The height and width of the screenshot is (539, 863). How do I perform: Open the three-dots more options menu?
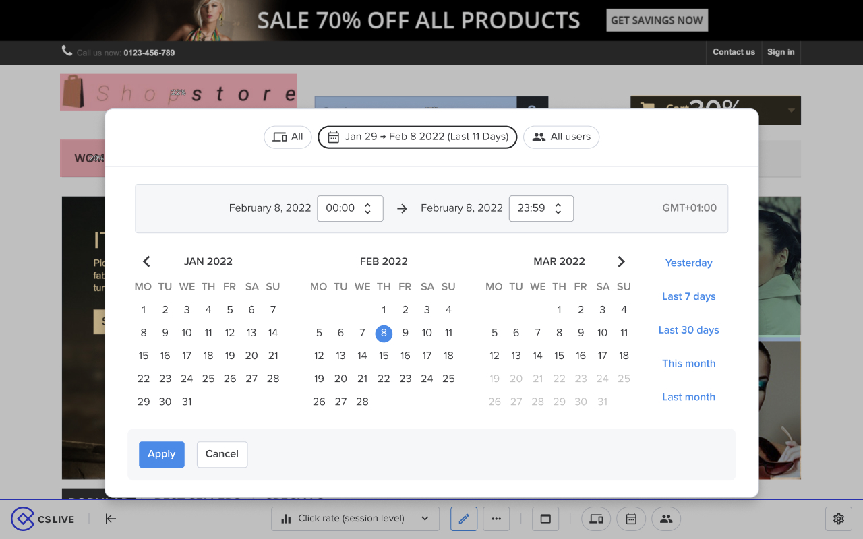point(497,519)
